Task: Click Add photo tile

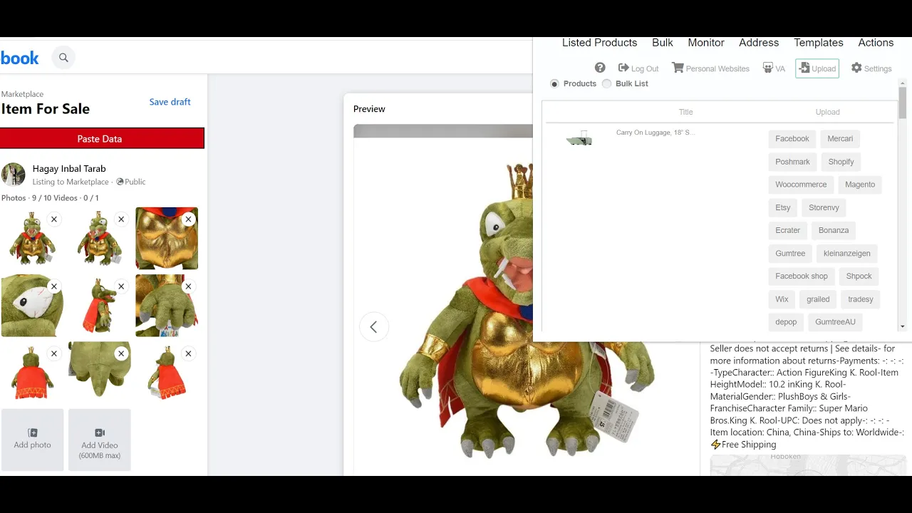Action: pos(33,440)
